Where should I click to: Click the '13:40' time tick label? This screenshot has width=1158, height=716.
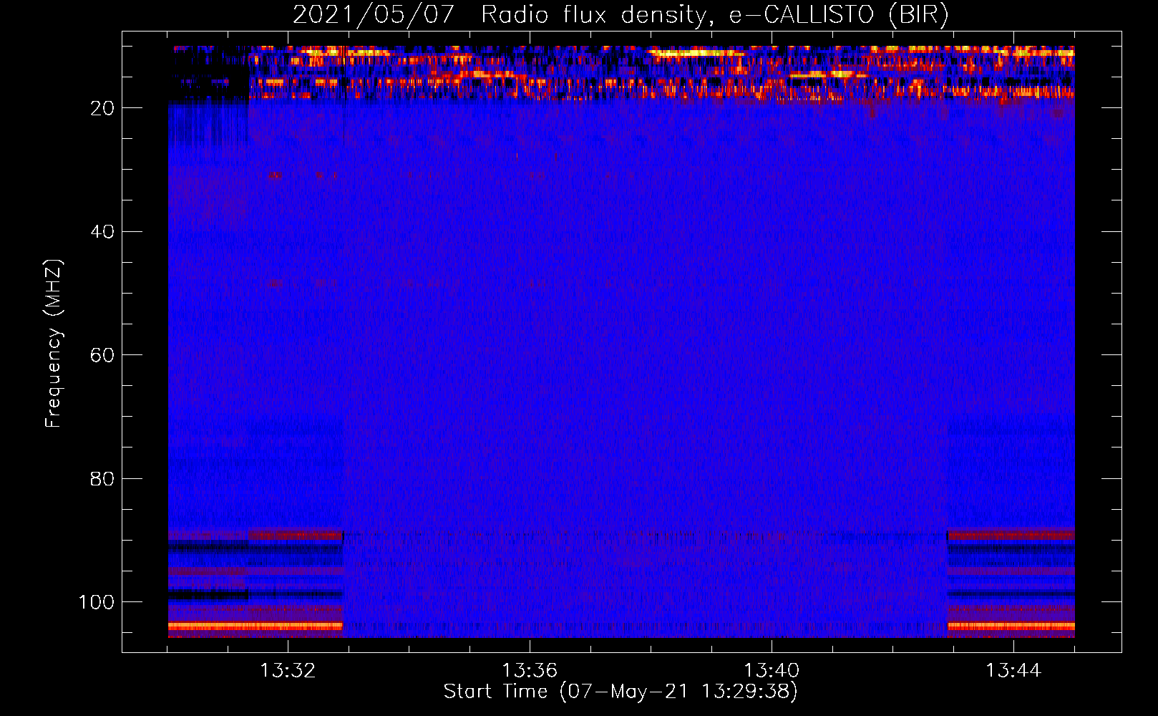(772, 671)
